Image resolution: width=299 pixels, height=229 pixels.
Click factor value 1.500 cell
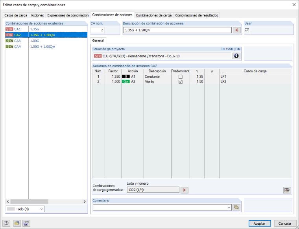tap(113, 81)
